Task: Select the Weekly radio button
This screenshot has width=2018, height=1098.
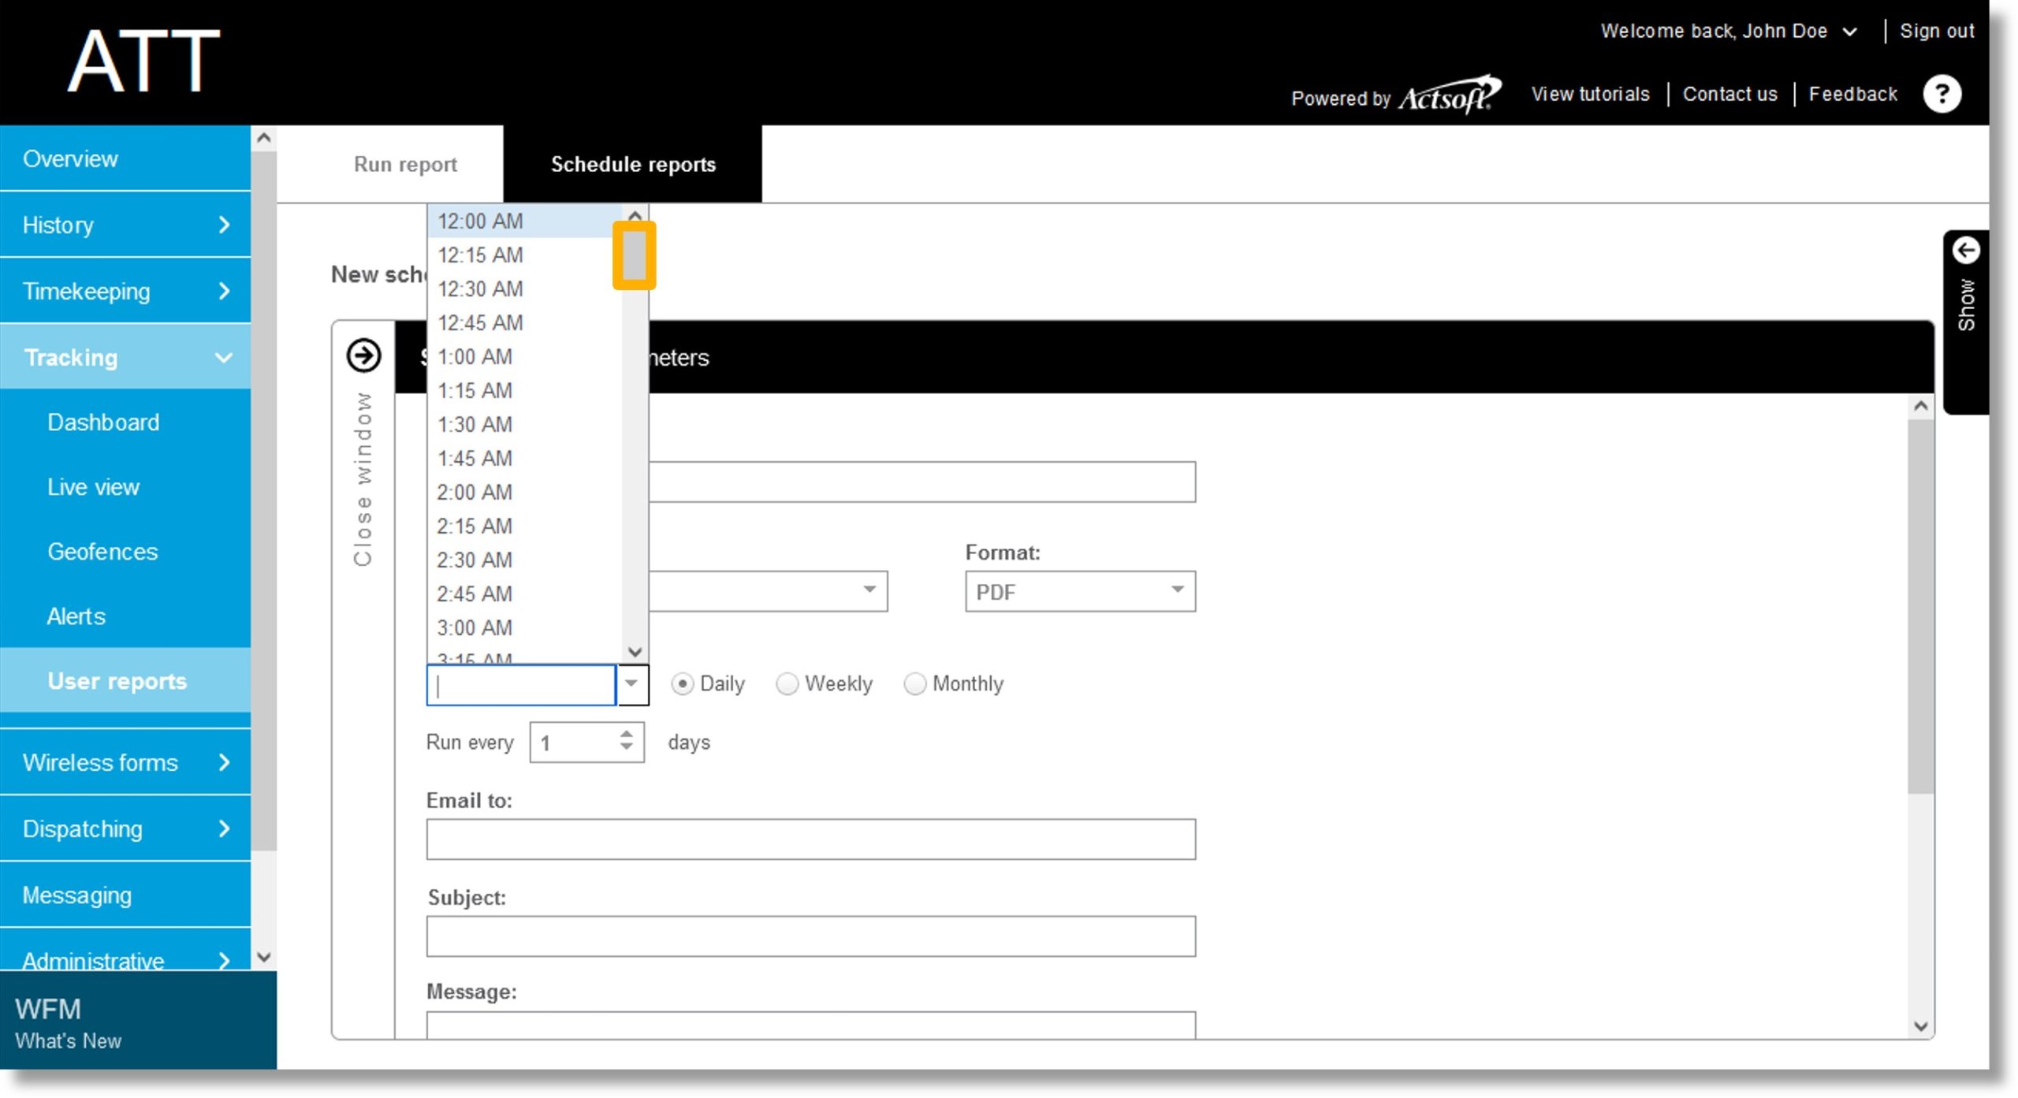Action: click(x=784, y=683)
